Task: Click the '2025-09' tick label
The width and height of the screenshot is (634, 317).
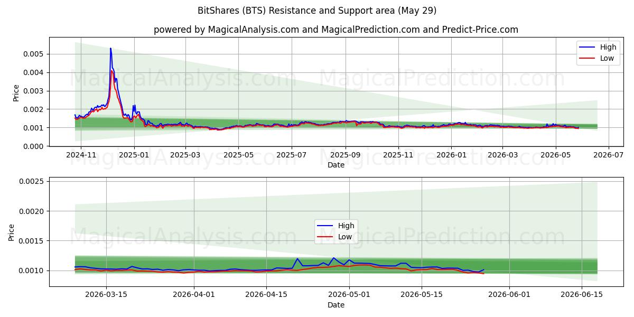Action: point(346,155)
